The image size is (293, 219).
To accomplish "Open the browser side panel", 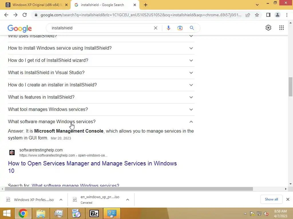I will pos(268,15).
